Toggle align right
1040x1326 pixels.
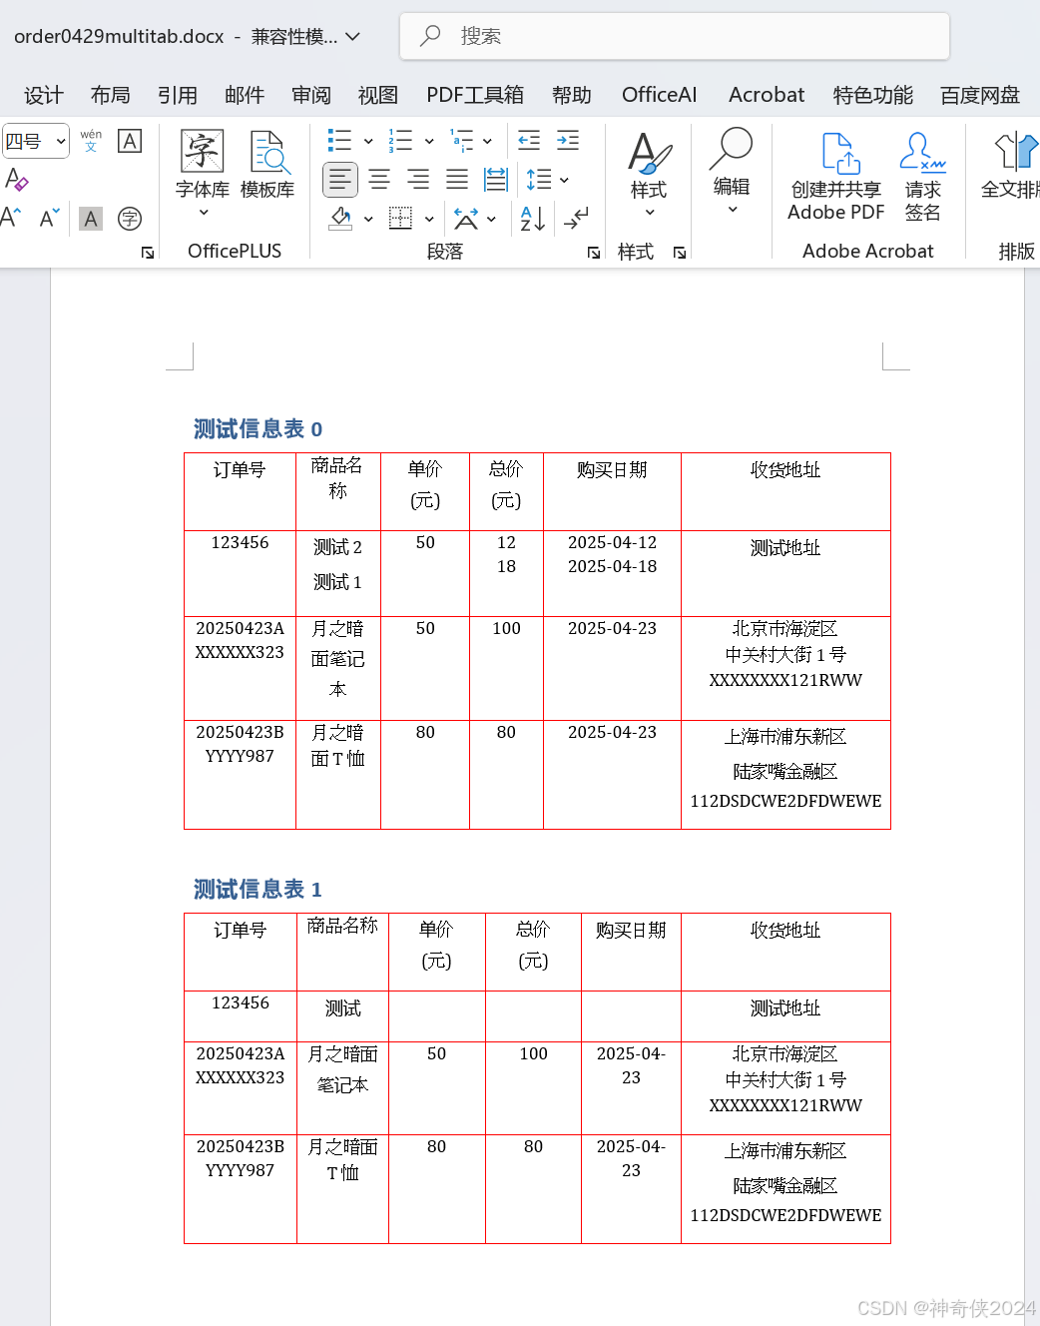coord(418,180)
